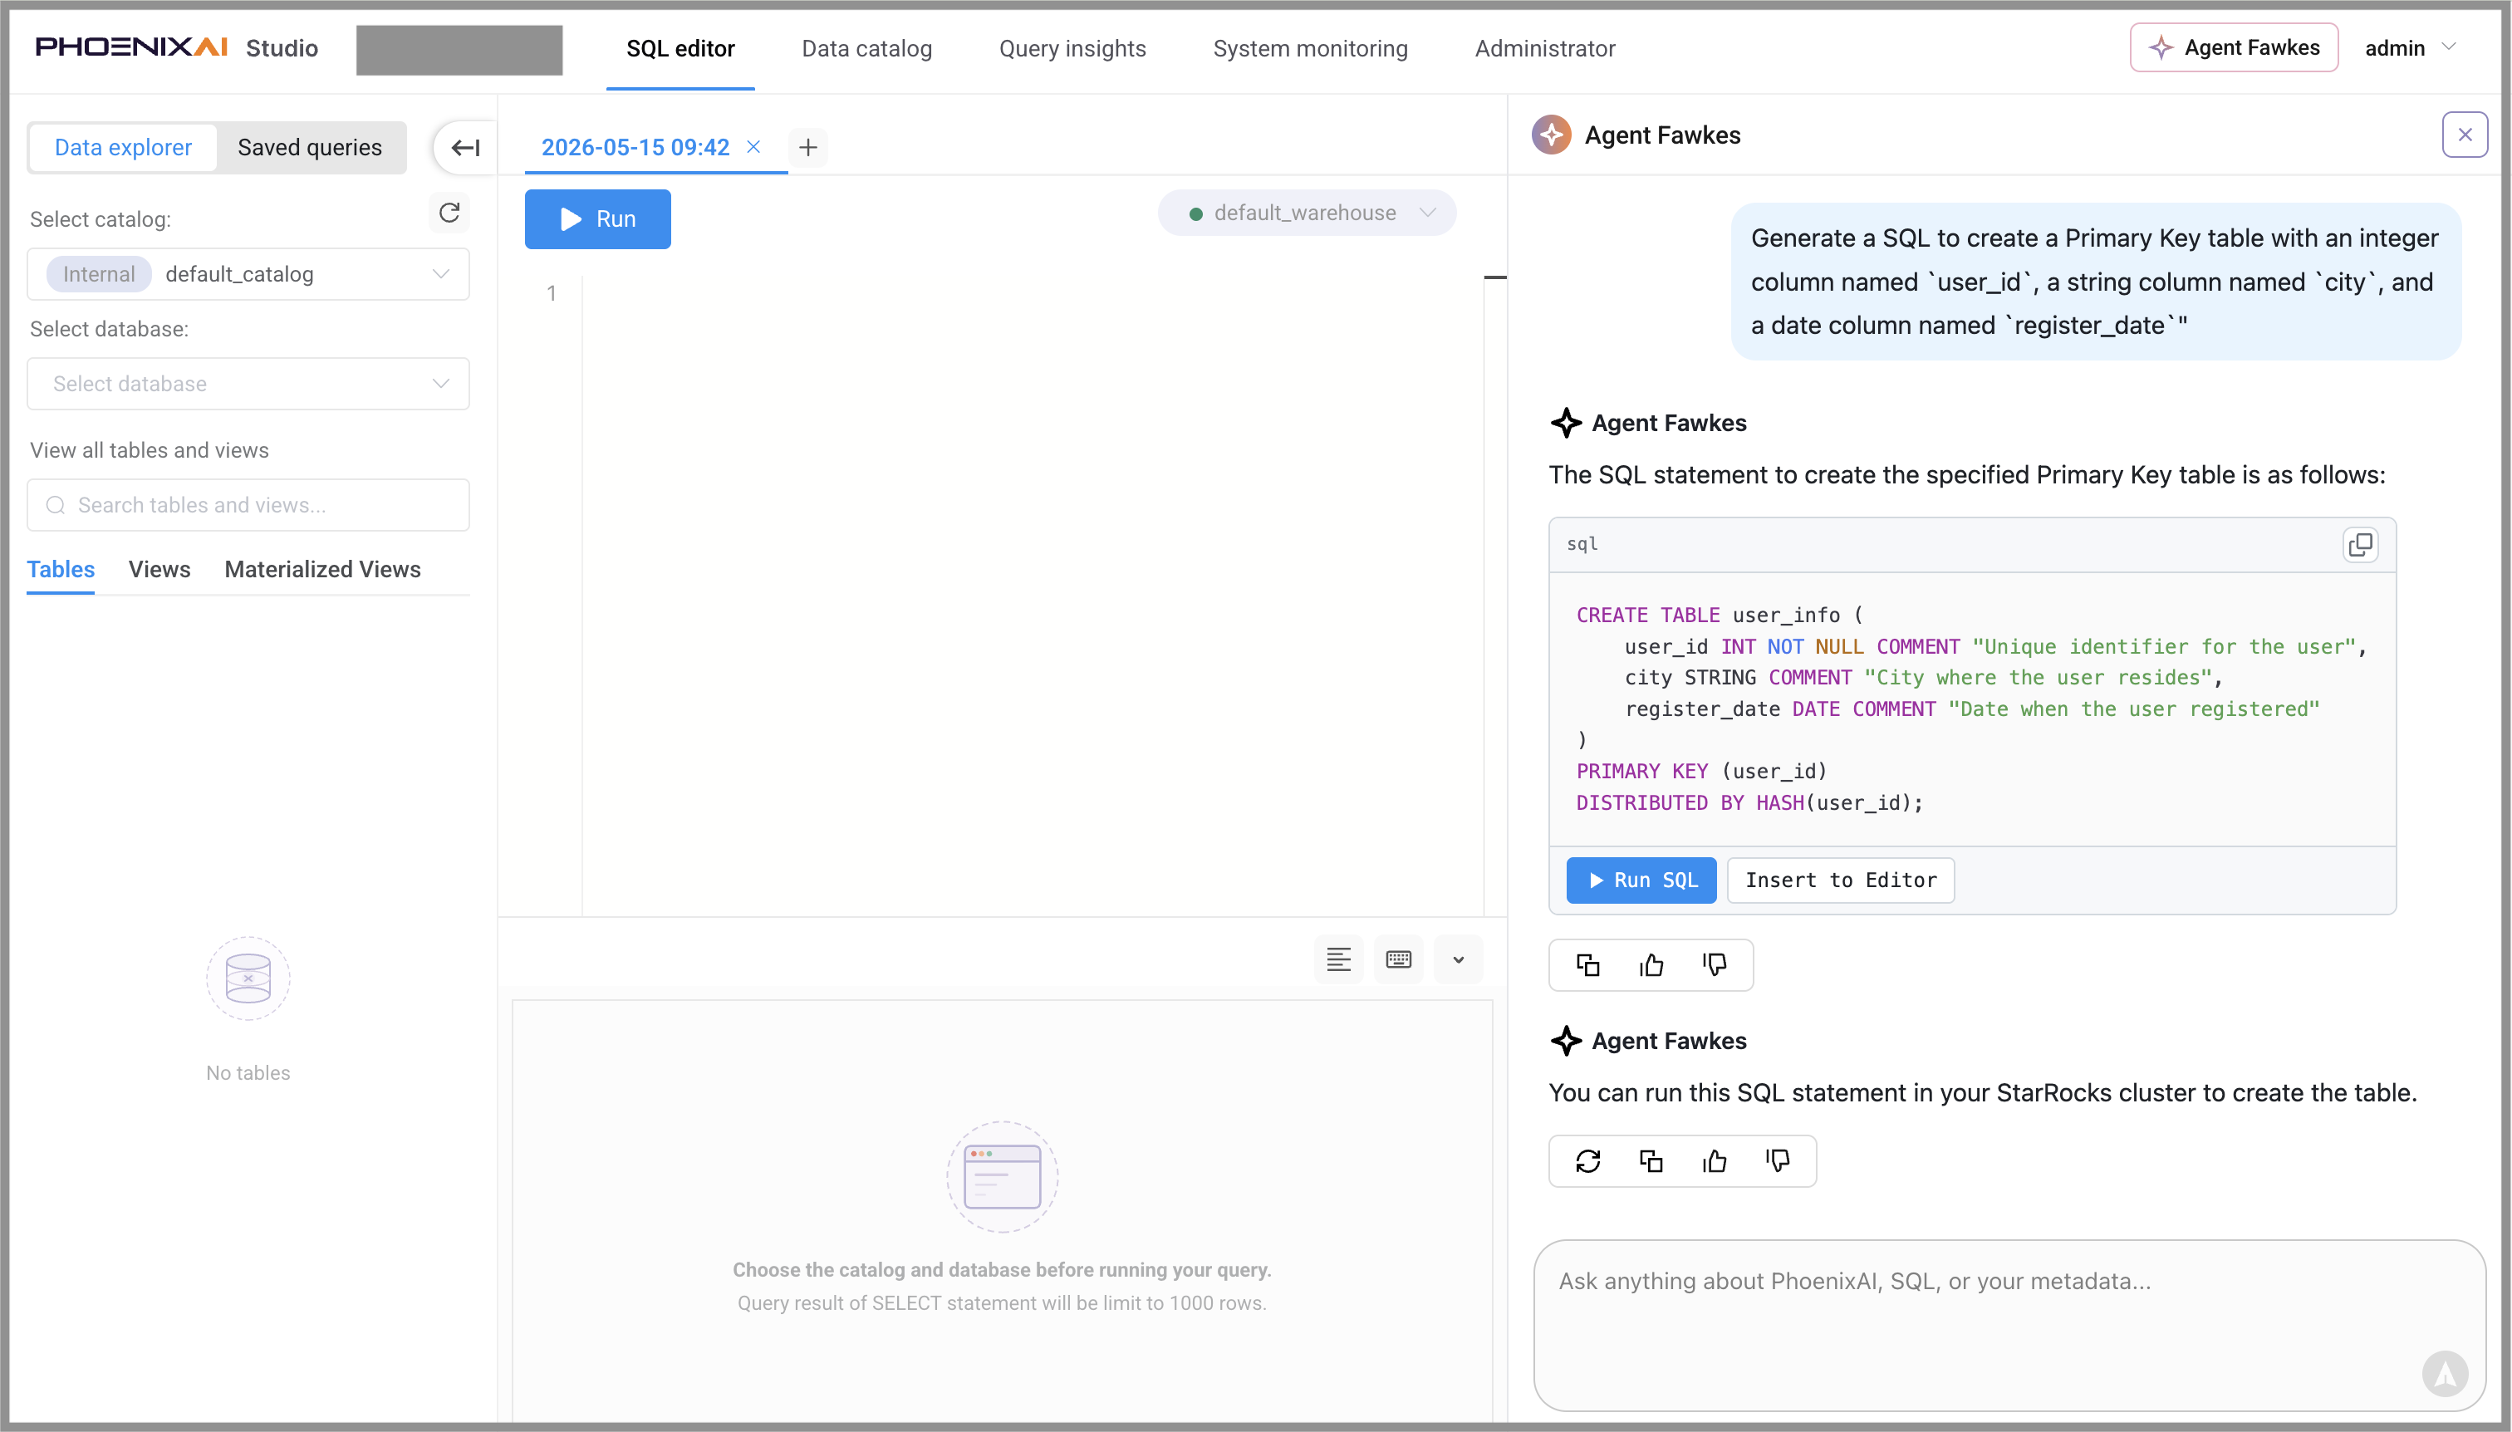Focus the Search tables and views field
Screen dimensions: 2512x1432
point(248,506)
